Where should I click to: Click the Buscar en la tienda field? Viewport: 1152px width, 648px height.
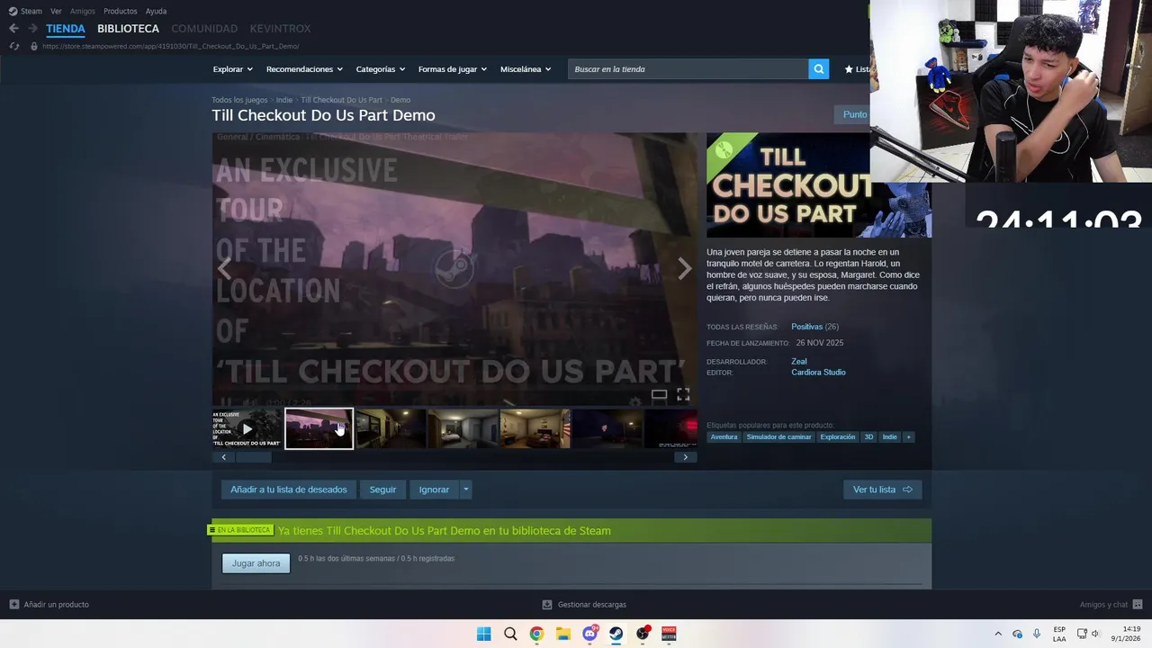tap(688, 69)
